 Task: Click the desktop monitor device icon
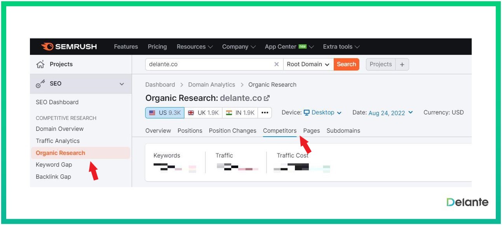click(x=307, y=112)
